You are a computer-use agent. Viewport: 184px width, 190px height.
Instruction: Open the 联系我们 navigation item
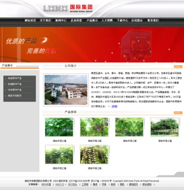tap(153, 20)
